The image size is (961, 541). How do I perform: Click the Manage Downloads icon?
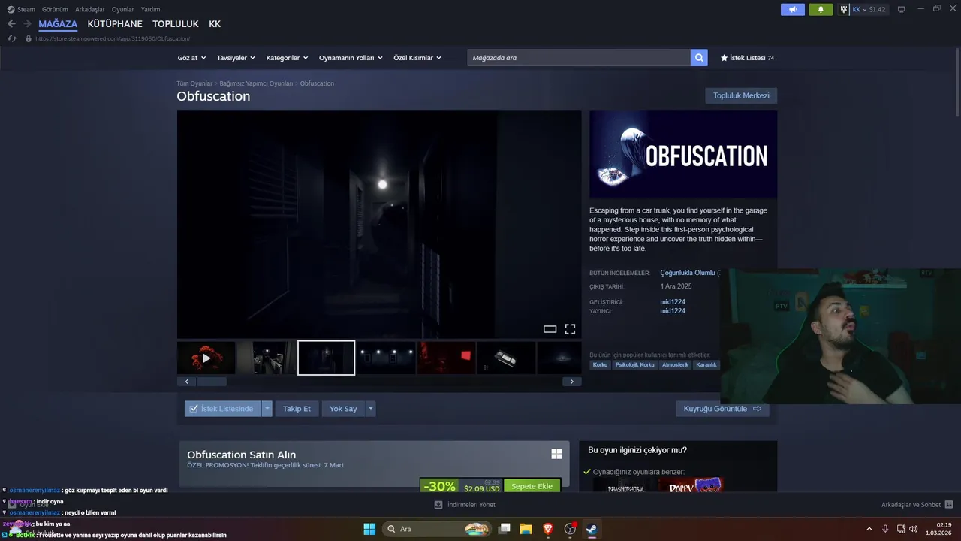[438, 505]
